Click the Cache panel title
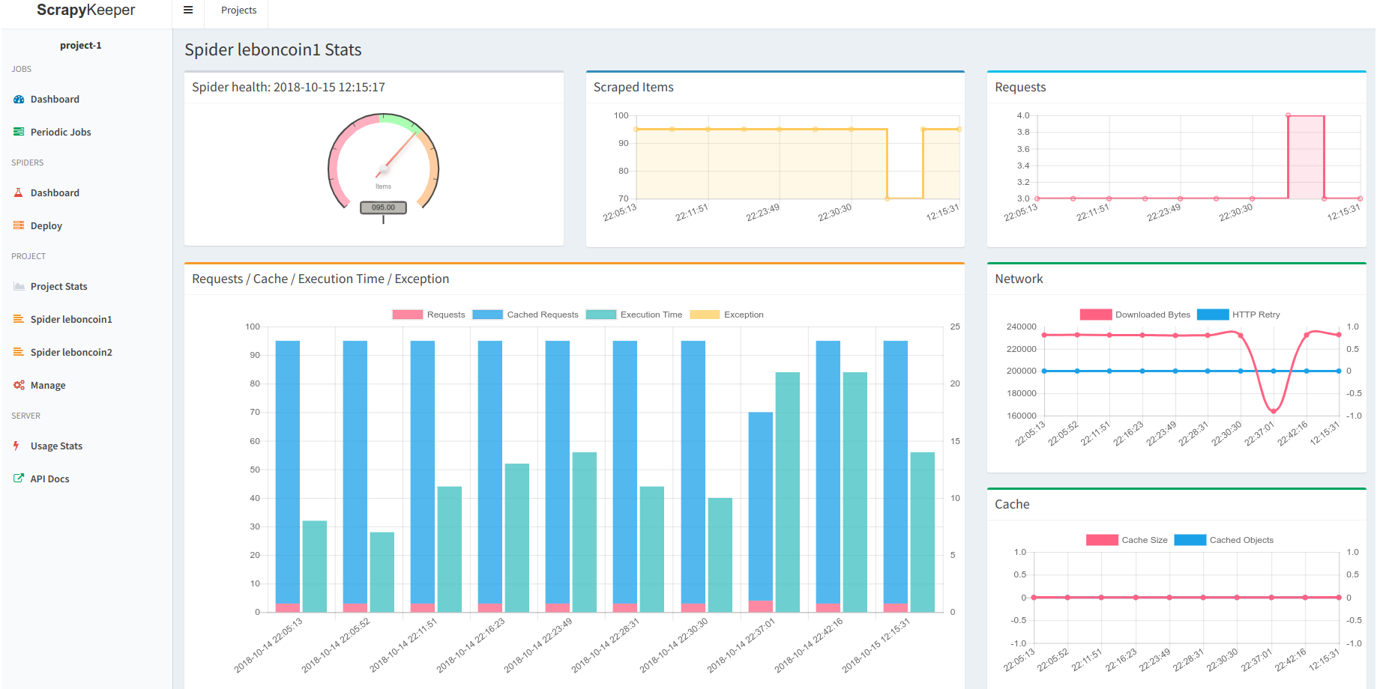 1012,505
